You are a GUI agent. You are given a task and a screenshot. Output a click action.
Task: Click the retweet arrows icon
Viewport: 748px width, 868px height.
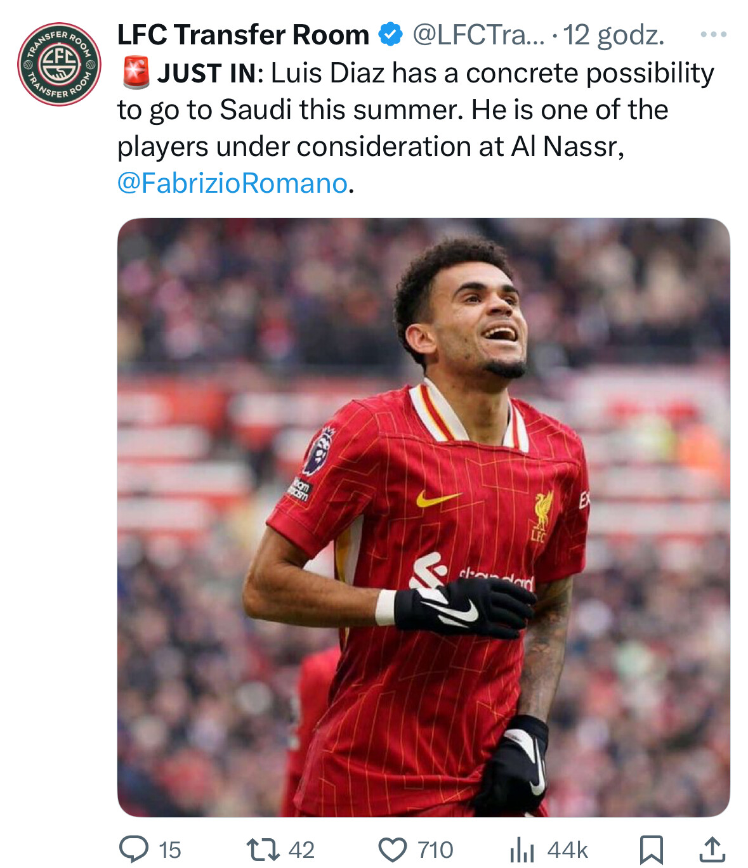pos(263,850)
